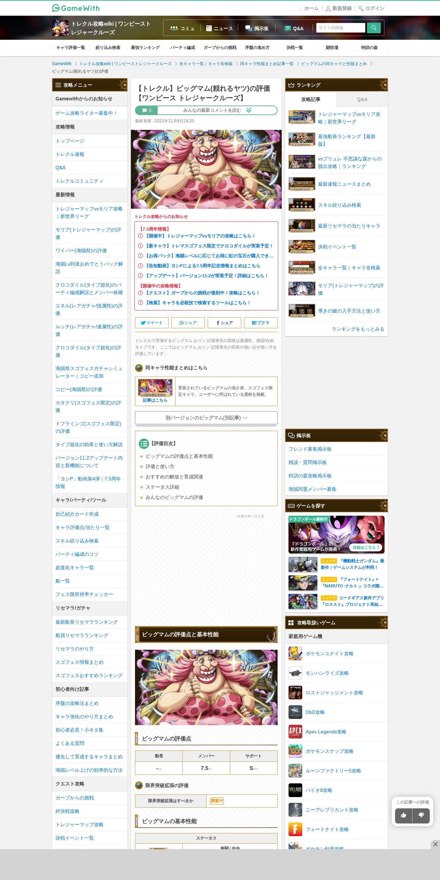440x880 pixels.
Task: Click ranking #1 thumbnail for トレジャーマップvsモリア
Action: 302,118
